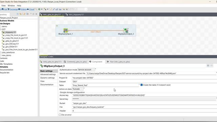Click the Secret key password field

click(144, 99)
